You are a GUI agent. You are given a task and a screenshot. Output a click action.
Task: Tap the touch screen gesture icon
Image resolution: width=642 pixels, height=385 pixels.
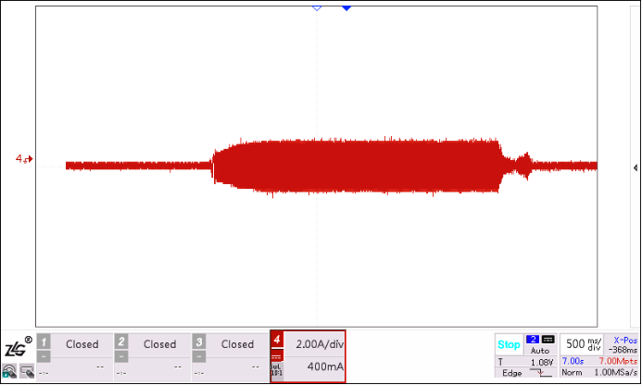[27, 371]
